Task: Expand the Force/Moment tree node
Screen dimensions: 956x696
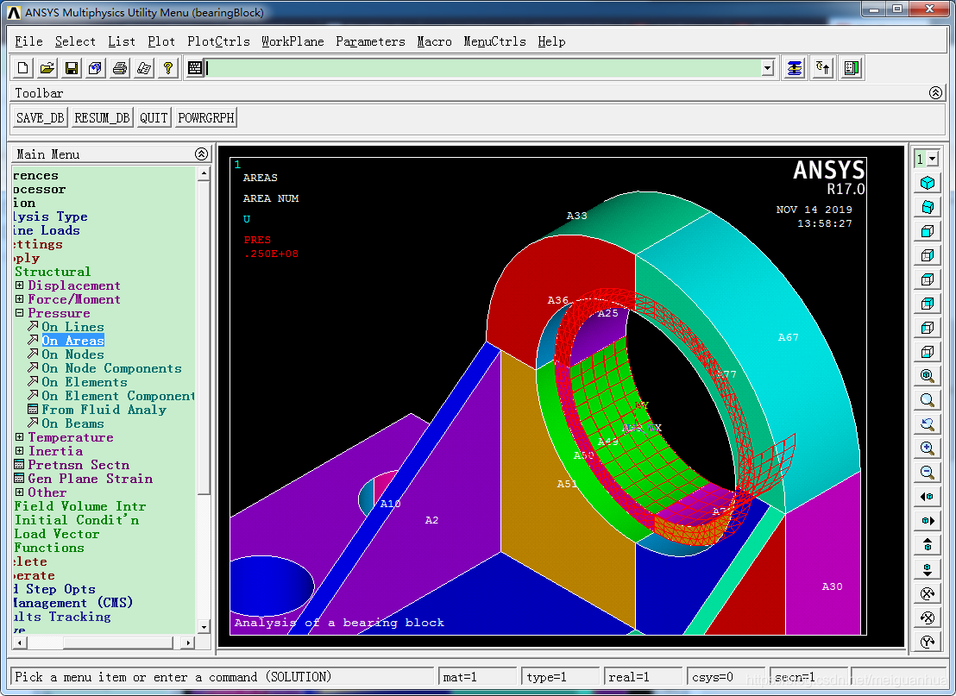Action: [20, 299]
